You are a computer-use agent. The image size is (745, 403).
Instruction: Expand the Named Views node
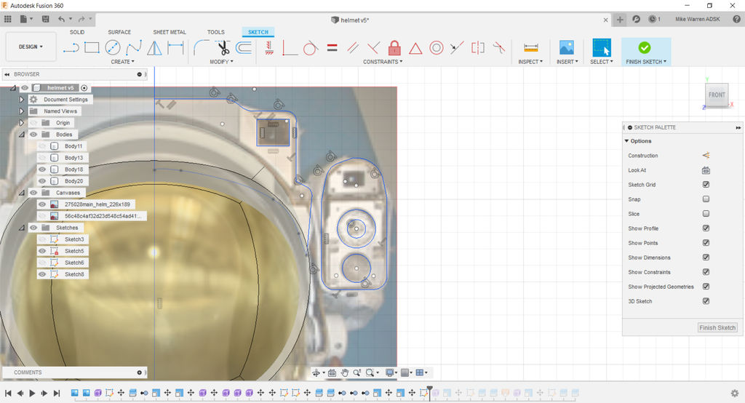click(21, 111)
